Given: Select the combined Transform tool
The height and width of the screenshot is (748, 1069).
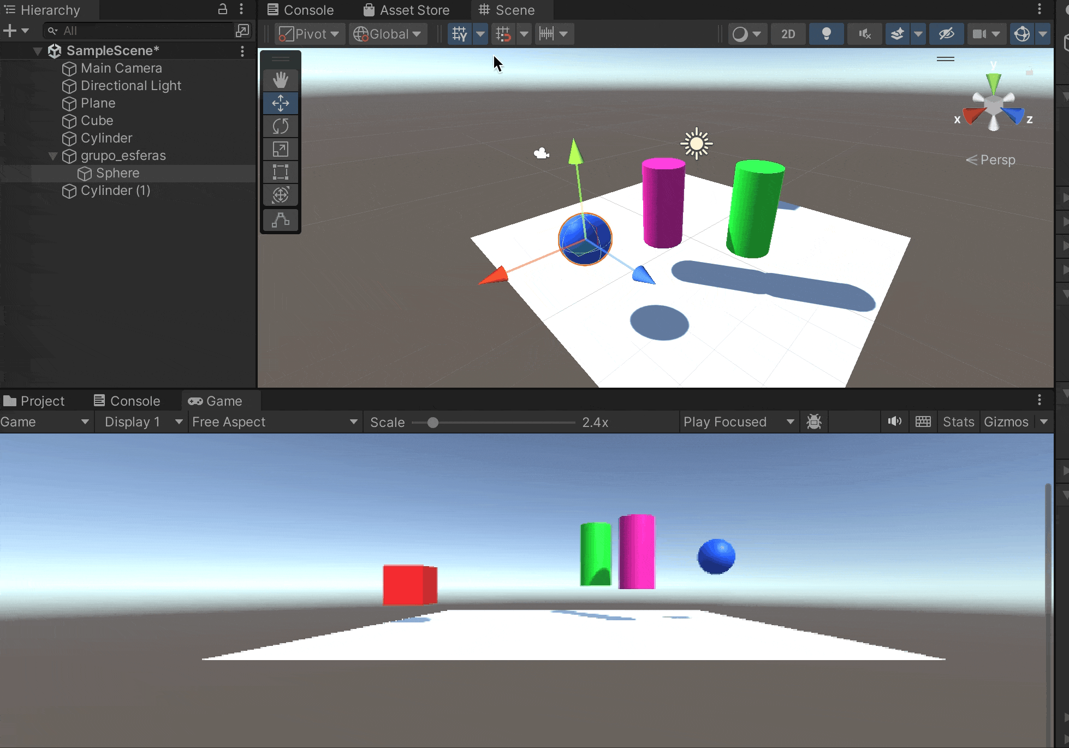Looking at the screenshot, I should (281, 195).
